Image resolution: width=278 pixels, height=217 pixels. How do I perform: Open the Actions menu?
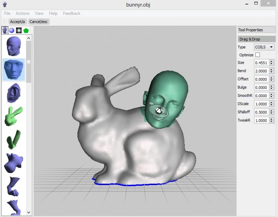tap(23, 13)
